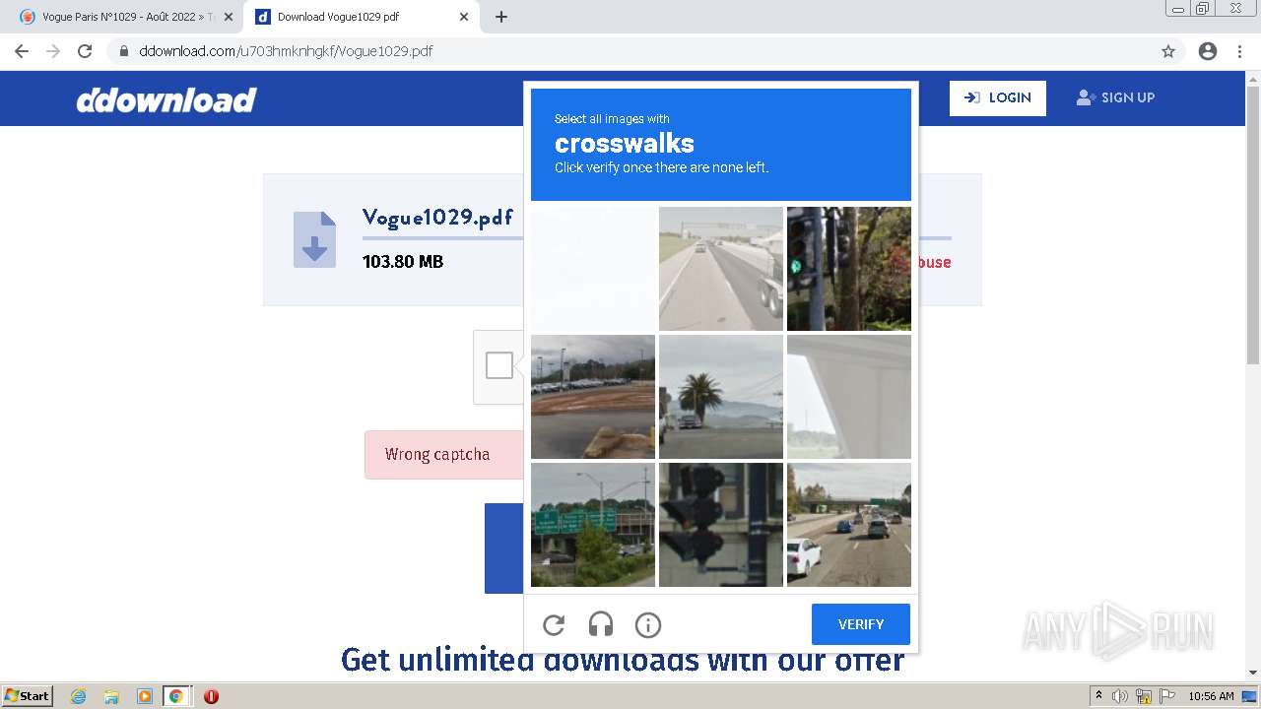Image resolution: width=1261 pixels, height=709 pixels.
Task: Click the red stop-sign taskbar icon
Action: click(211, 696)
